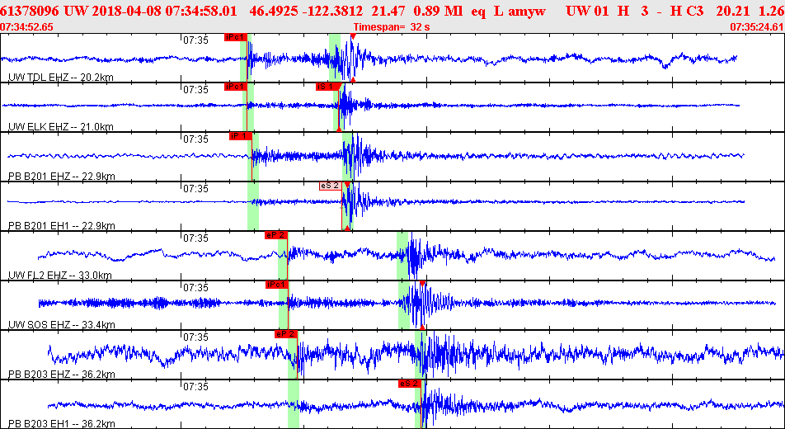The height and width of the screenshot is (429, 785).
Task: Select the eP 2 pick flag on the FL2 trace
Action: pyautogui.click(x=276, y=235)
